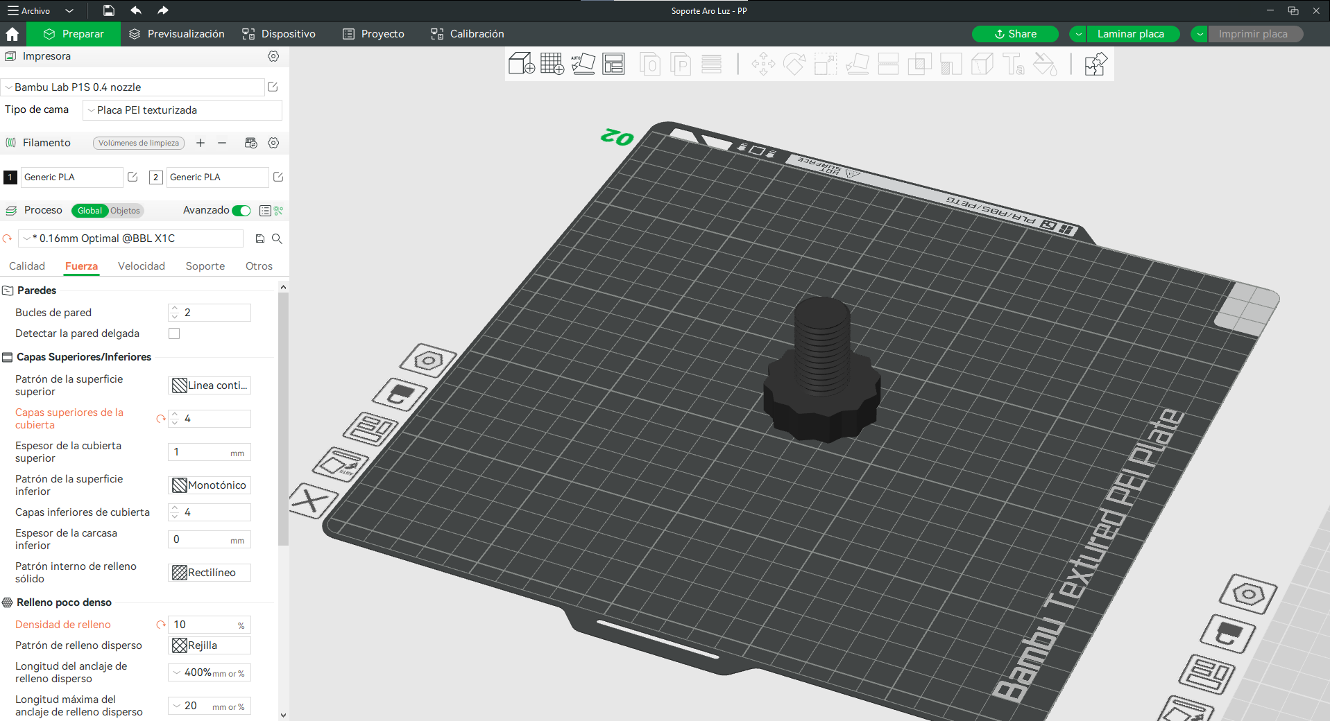This screenshot has width=1330, height=721.
Task: Click the redo arrow in title bar
Action: tap(162, 10)
